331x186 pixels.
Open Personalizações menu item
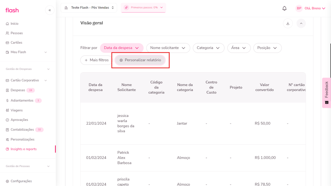tap(22, 139)
